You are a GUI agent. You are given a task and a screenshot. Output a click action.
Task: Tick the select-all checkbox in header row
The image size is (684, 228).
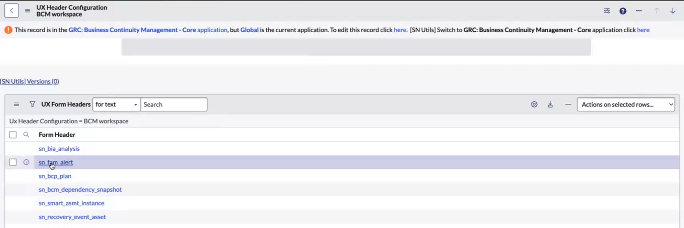pos(13,134)
